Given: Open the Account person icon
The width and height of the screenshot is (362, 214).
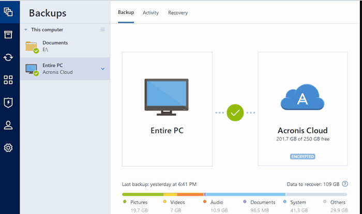Looking at the screenshot, I should (x=8, y=125).
